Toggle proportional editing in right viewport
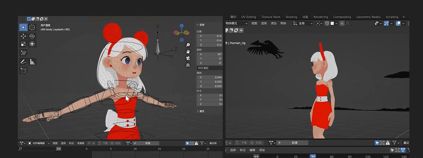This screenshot has width=423, height=158. tap(342, 23)
